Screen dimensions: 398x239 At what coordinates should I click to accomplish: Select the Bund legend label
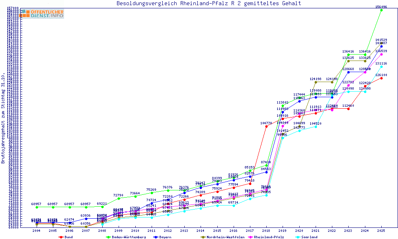click(68, 237)
